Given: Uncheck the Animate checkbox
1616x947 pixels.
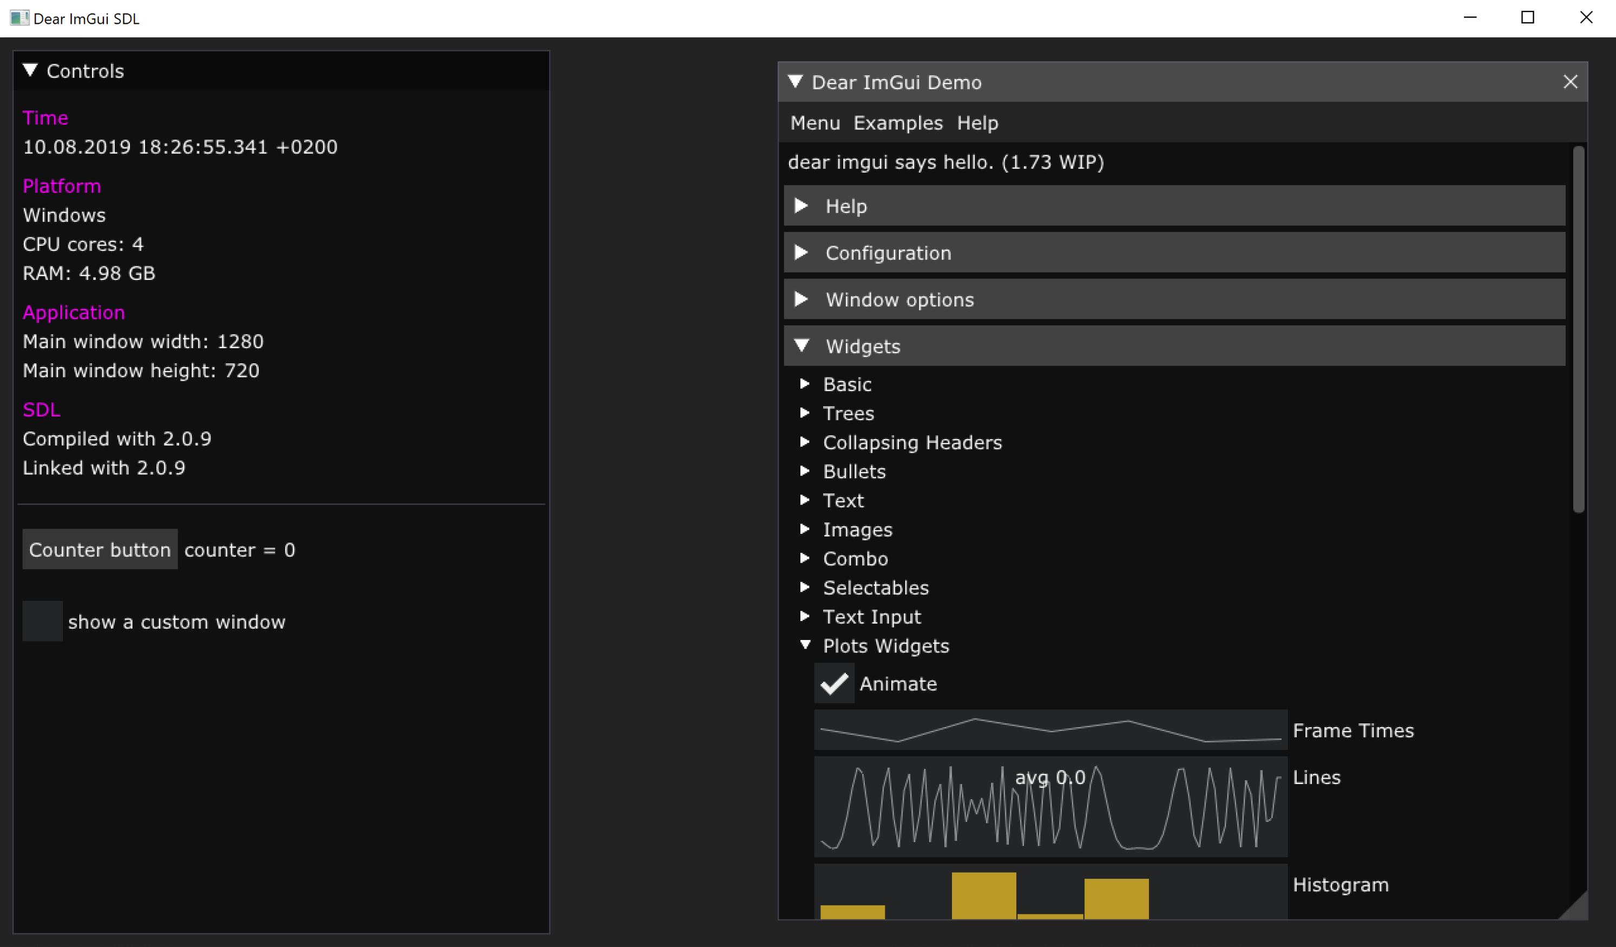Looking at the screenshot, I should point(835,683).
